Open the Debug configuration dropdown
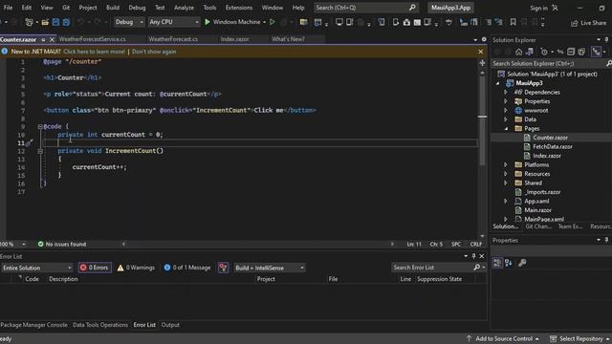The width and height of the screenshot is (612, 344). (x=129, y=22)
